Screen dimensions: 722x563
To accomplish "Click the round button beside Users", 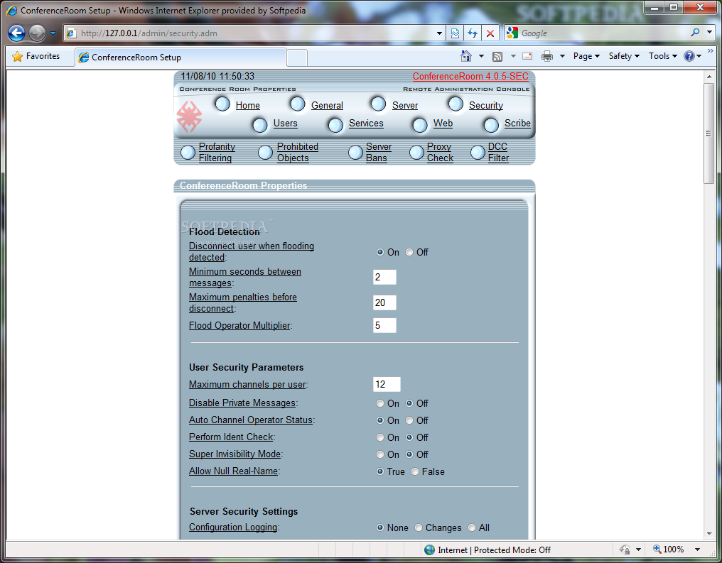I will tap(259, 125).
